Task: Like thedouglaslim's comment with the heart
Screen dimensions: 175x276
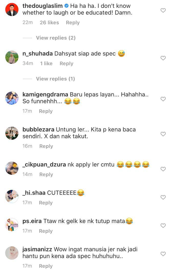Action: (163, 10)
